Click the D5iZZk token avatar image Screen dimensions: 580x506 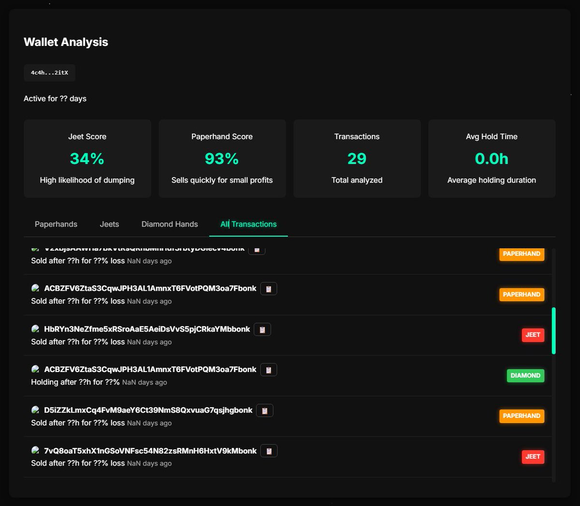coord(35,409)
